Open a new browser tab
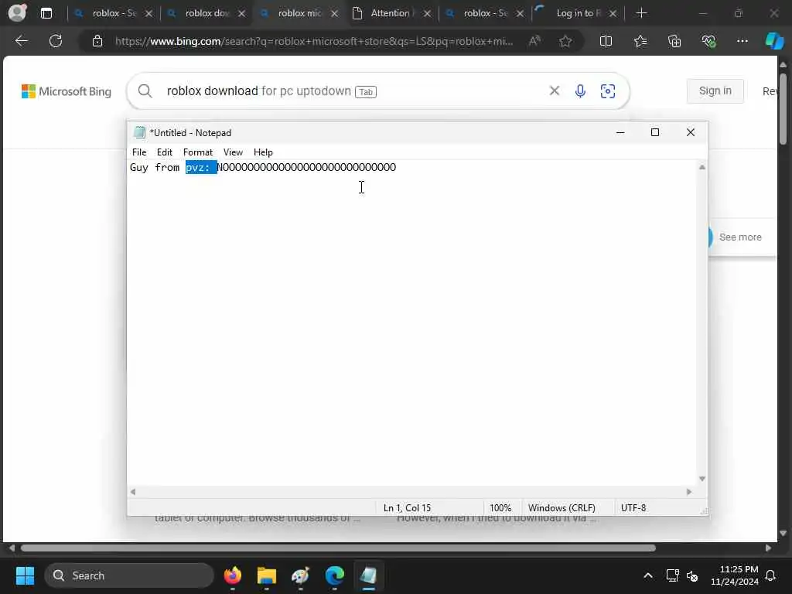Screen dimensions: 792x594 [641, 13]
